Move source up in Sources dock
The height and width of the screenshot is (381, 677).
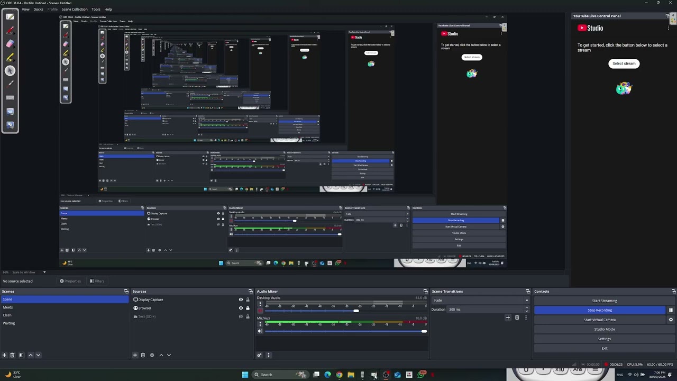[x=161, y=355]
